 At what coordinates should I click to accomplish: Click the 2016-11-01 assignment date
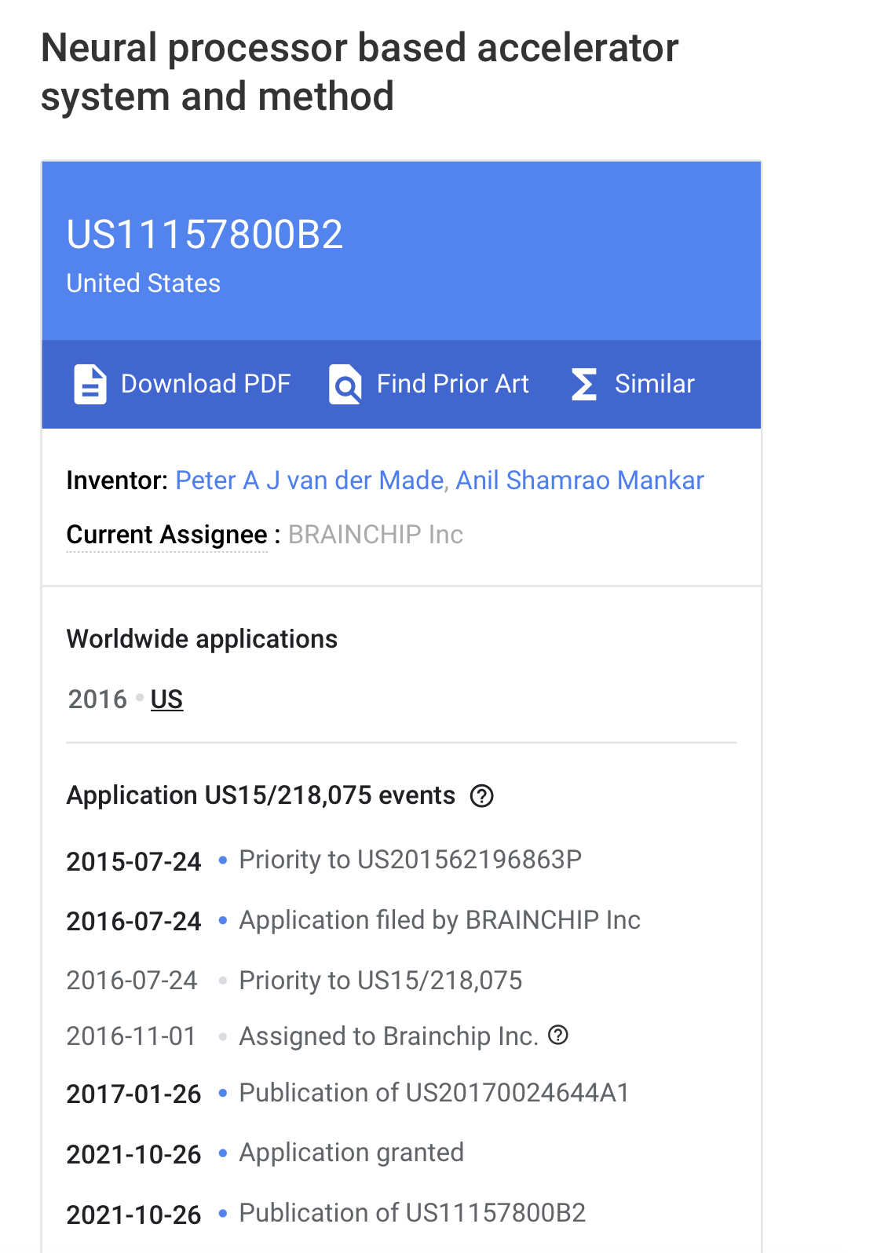(x=131, y=1036)
